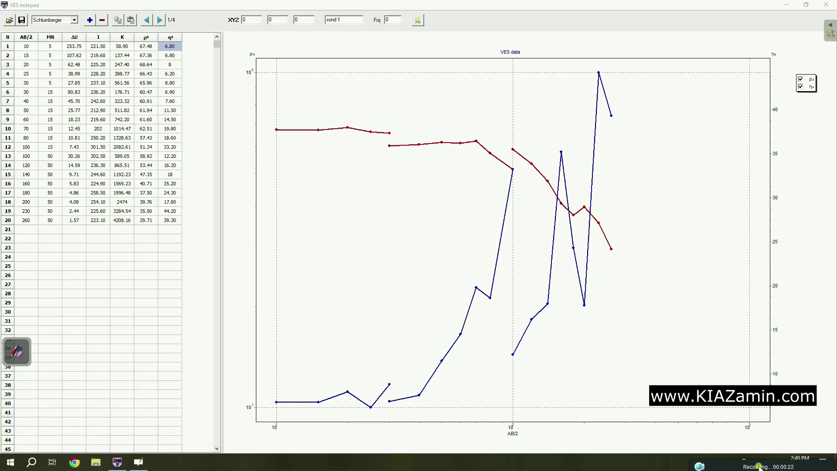This screenshot has width=837, height=471.
Task: Click the paste clipboard icon
Action: (131, 20)
